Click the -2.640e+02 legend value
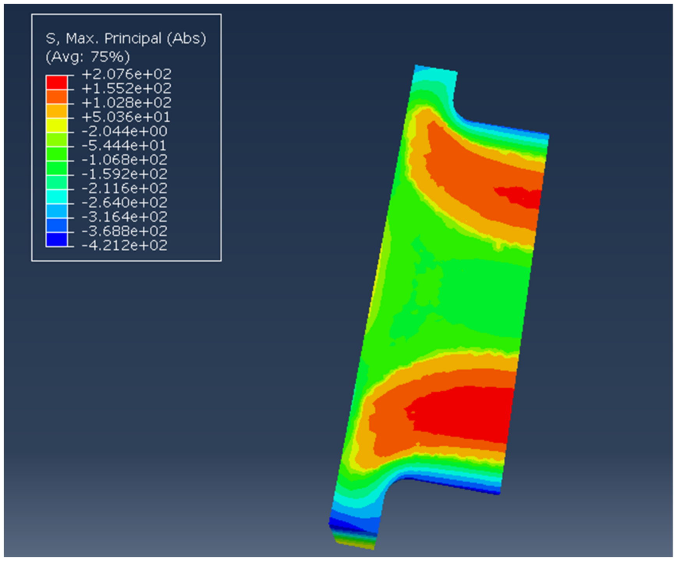The image size is (677, 561). click(124, 203)
